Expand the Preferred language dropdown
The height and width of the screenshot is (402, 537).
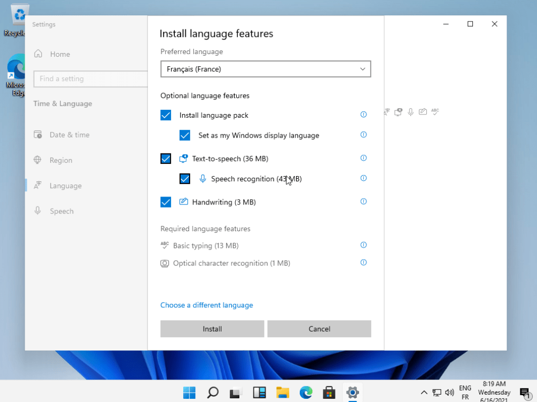click(x=266, y=69)
